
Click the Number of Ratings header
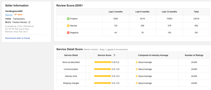coord(194,55)
